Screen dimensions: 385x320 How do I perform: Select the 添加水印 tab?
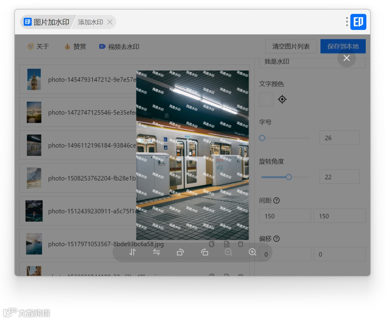point(90,22)
